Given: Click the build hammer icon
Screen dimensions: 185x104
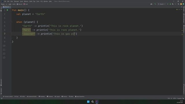Looking at the screenshot, I should coord(155,4).
